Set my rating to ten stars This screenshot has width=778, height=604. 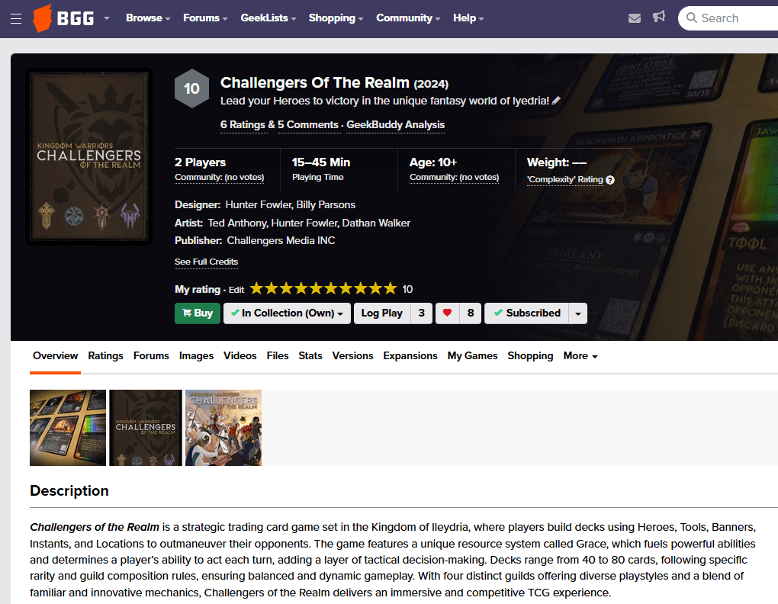391,288
